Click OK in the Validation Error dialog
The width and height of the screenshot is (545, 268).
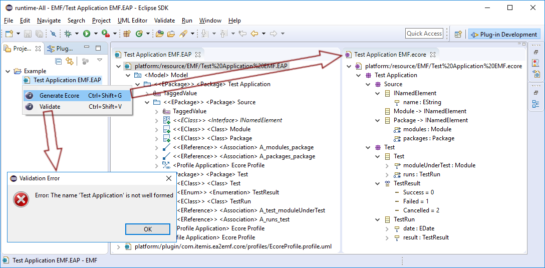click(x=148, y=229)
